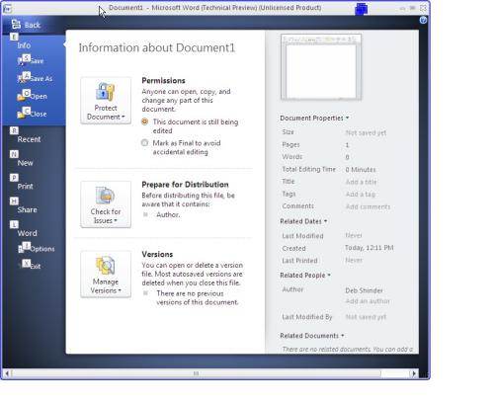Image resolution: width=494 pixels, height=402 pixels.
Task: Click the horizontal scrollbar left arrow
Action: [7, 373]
